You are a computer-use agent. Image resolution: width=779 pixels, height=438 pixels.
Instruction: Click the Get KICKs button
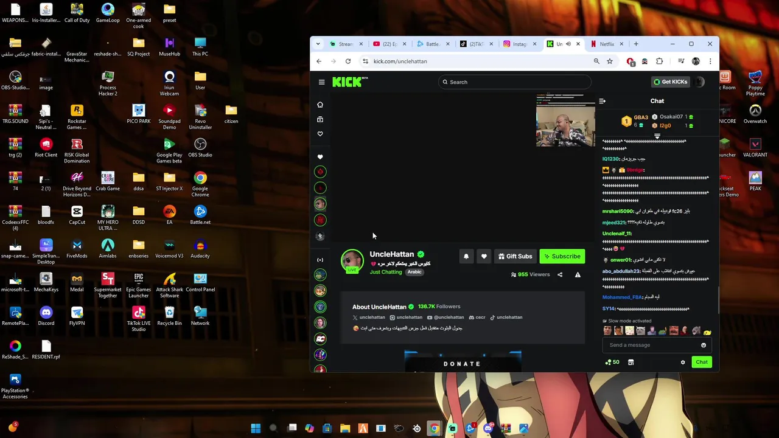(x=670, y=82)
